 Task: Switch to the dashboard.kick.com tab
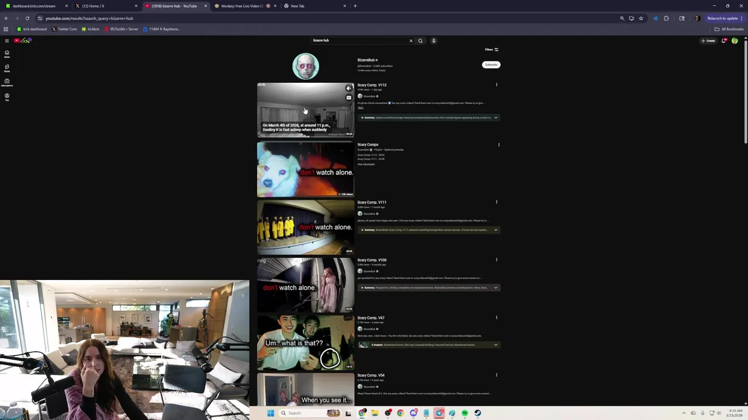[36, 6]
